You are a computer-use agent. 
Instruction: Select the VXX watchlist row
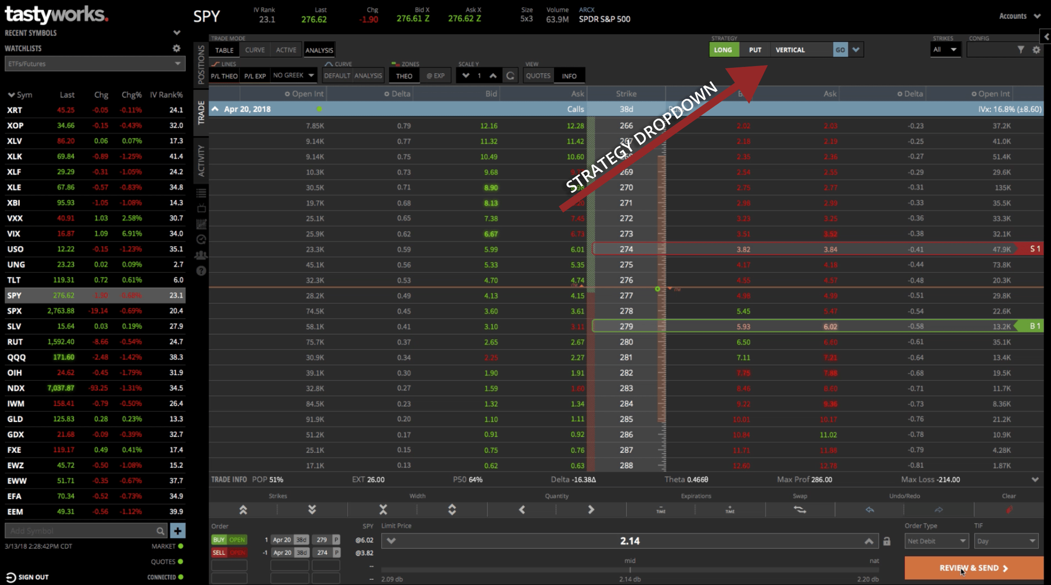(x=95, y=218)
